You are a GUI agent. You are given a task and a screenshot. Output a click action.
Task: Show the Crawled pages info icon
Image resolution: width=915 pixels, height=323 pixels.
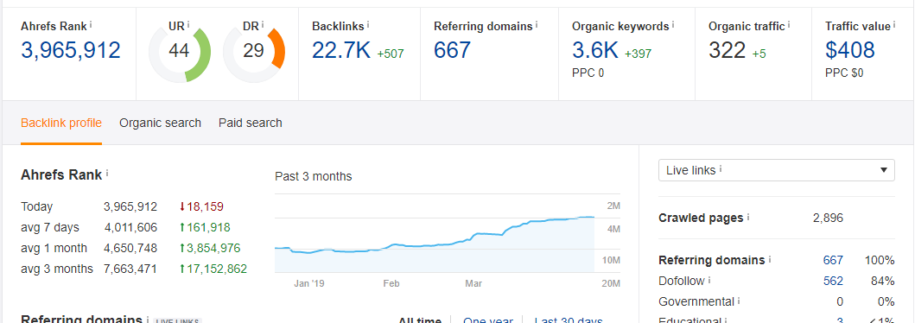point(748,217)
